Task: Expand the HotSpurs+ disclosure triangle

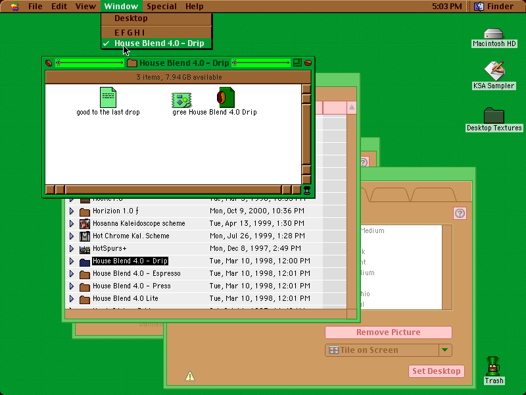Action: click(x=72, y=249)
